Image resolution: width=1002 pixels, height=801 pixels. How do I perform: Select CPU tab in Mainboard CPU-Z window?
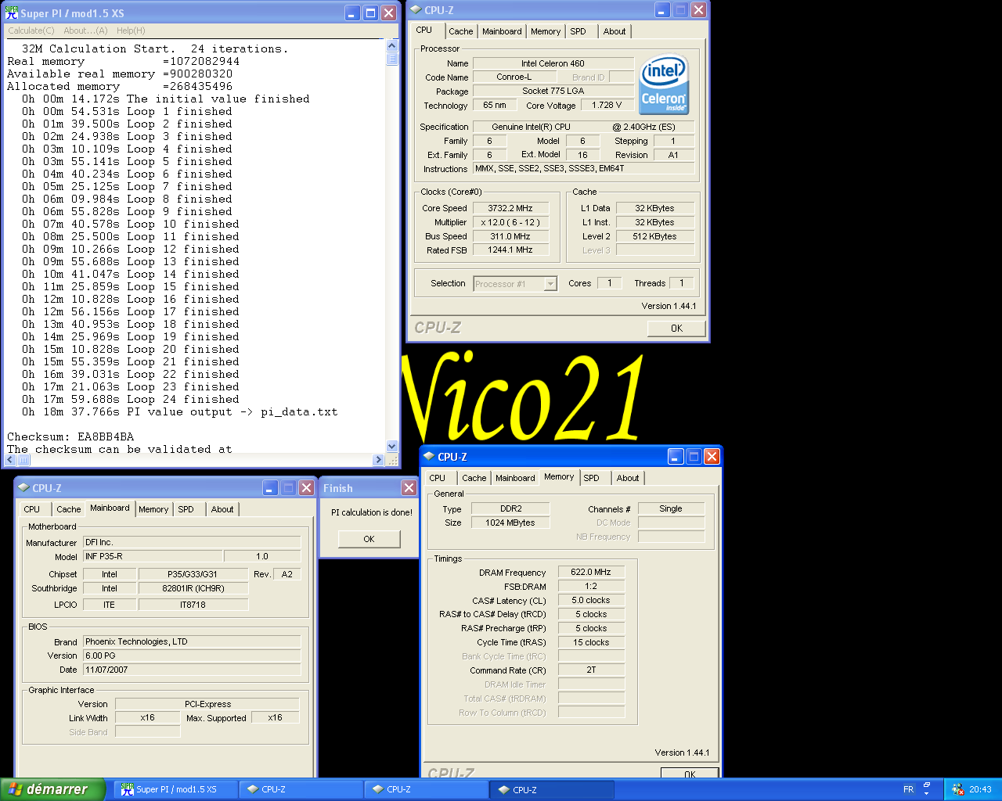tap(32, 509)
